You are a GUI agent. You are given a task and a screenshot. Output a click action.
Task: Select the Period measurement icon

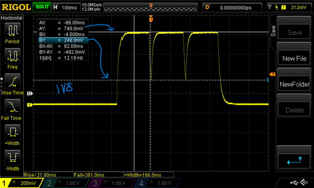(x=12, y=30)
